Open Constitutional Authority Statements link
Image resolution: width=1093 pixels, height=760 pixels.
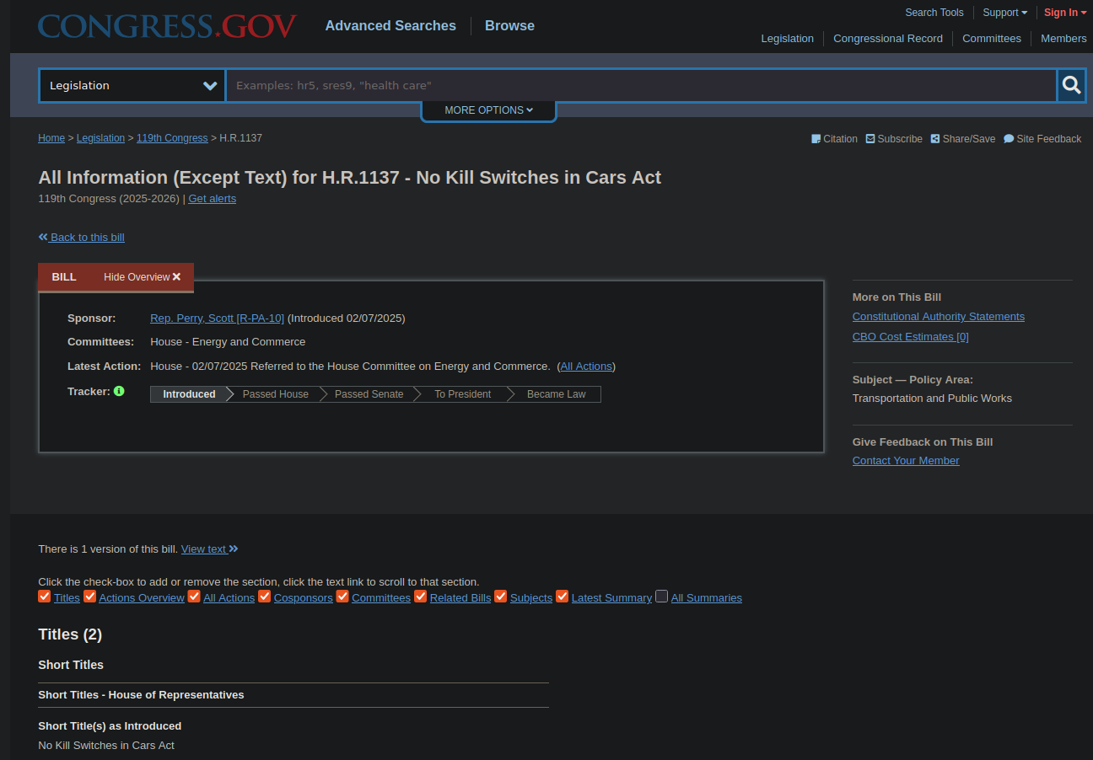939,317
